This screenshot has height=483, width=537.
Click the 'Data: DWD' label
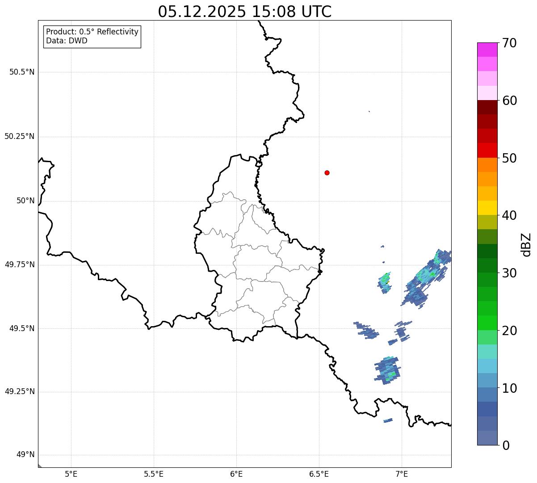click(x=67, y=41)
